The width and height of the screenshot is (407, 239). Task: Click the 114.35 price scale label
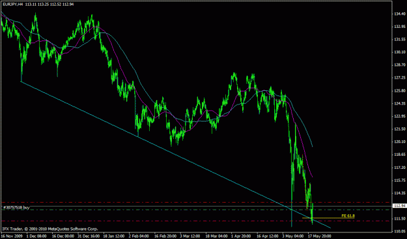pyautogui.click(x=400, y=193)
